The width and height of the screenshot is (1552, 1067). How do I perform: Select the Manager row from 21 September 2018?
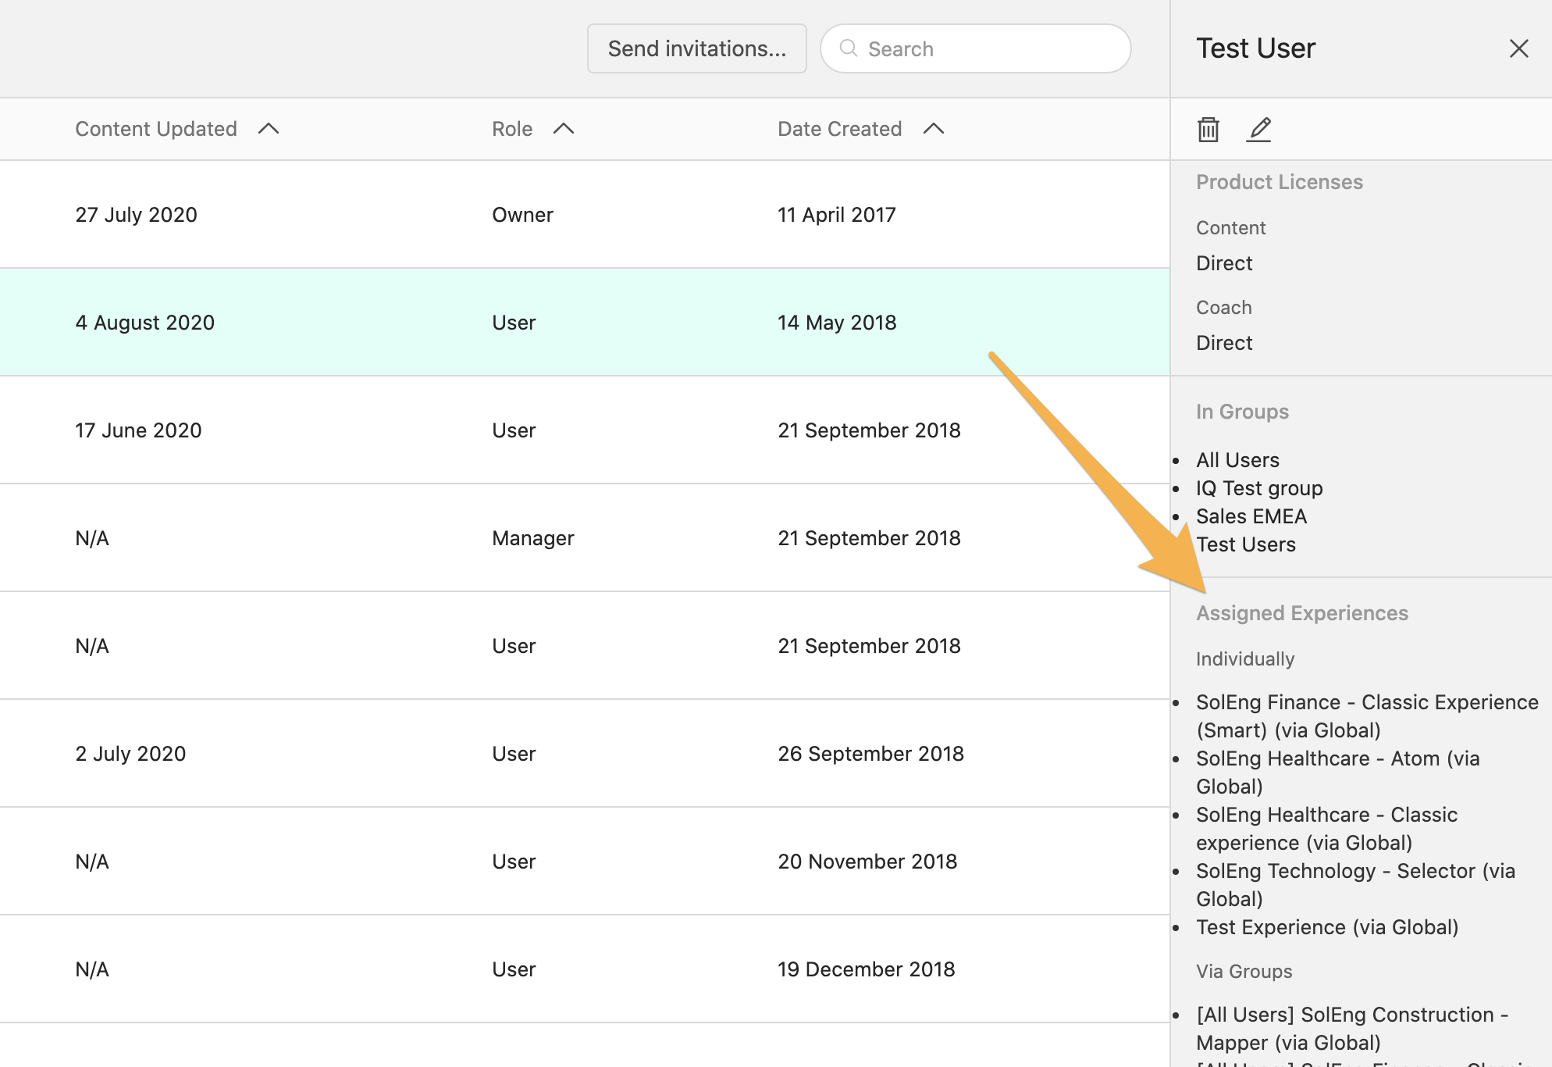585,538
